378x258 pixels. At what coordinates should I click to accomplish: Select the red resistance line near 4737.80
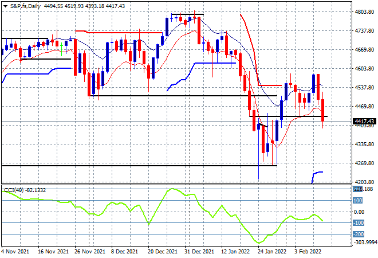coord(119,32)
